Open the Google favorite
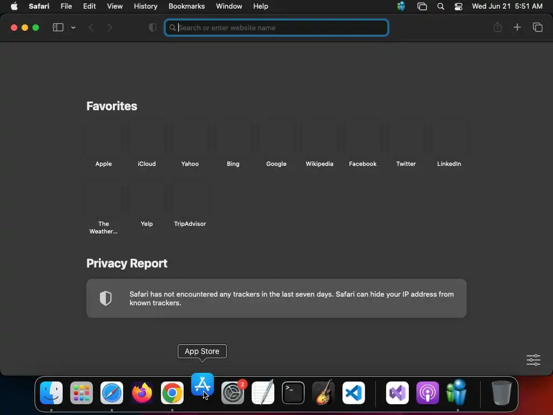 click(x=276, y=144)
